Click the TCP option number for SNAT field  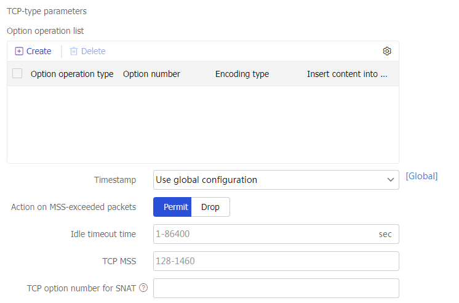(276, 288)
